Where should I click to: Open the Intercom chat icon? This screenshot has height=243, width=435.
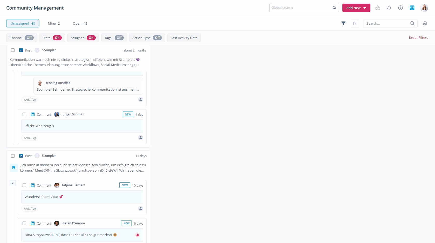pos(412,8)
